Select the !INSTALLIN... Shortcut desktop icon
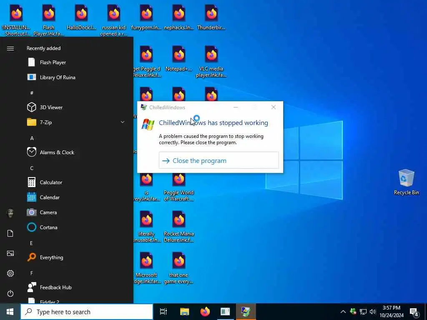The height and width of the screenshot is (320, 427). (x=16, y=20)
